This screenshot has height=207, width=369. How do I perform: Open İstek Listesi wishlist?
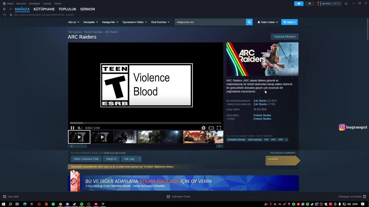tap(268, 22)
